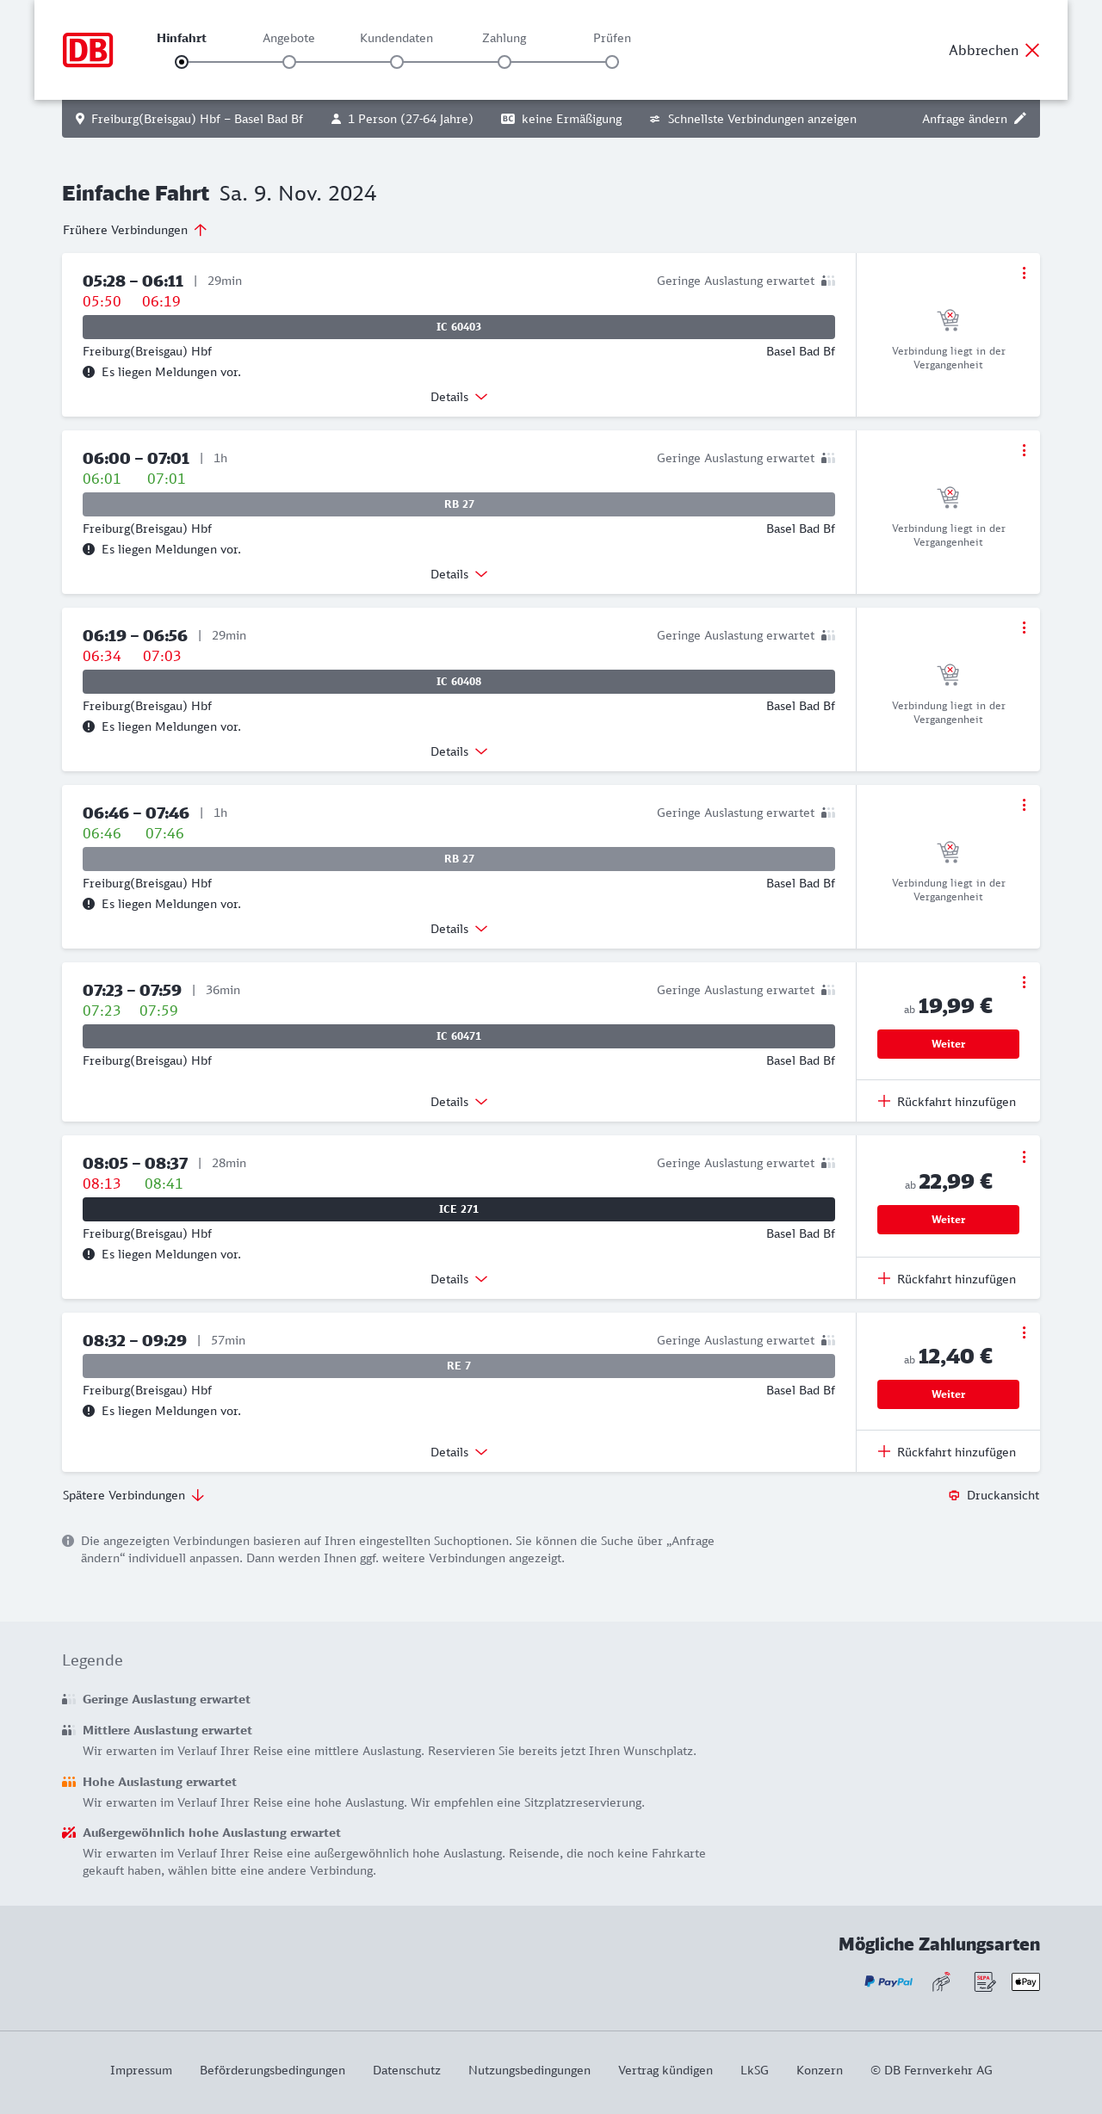1102x2114 pixels.
Task: Click the warning icon under IC 60408 connection
Action: pos(89,726)
